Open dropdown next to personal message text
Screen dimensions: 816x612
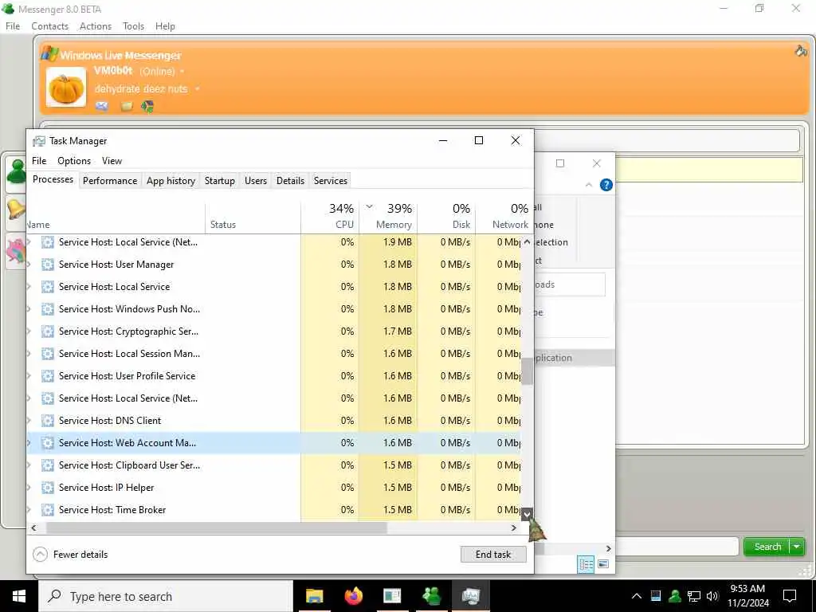tap(198, 89)
